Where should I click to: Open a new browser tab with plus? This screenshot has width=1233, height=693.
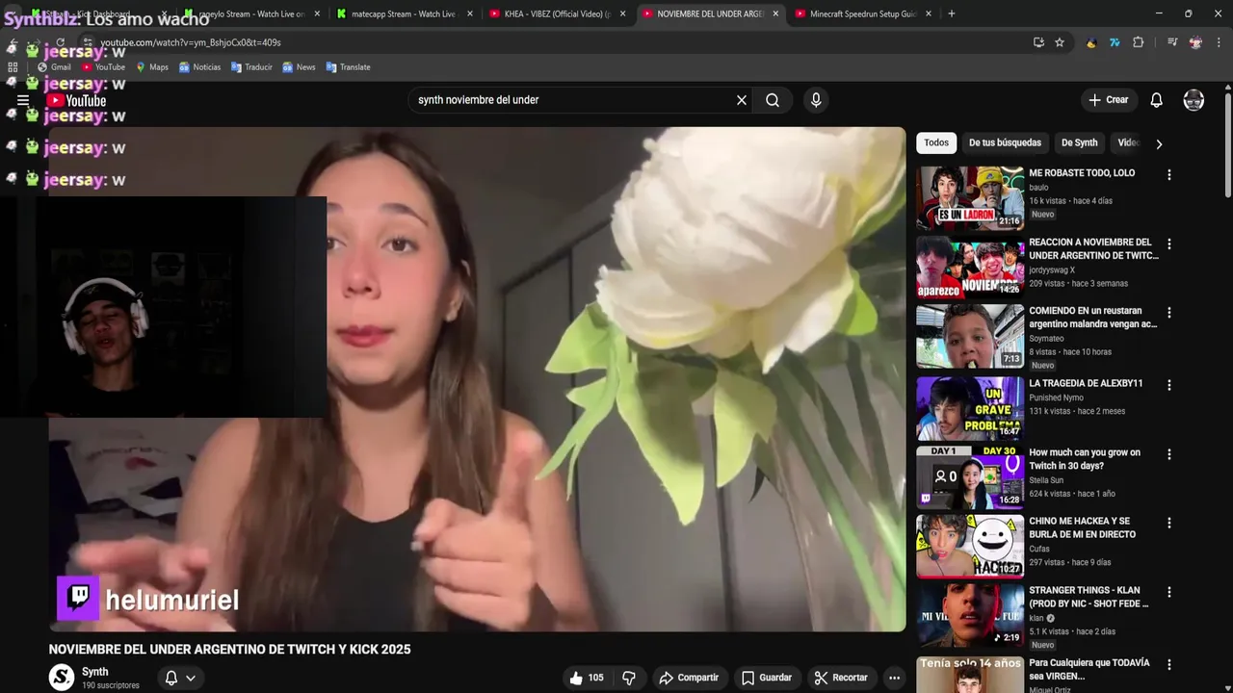[x=952, y=13]
